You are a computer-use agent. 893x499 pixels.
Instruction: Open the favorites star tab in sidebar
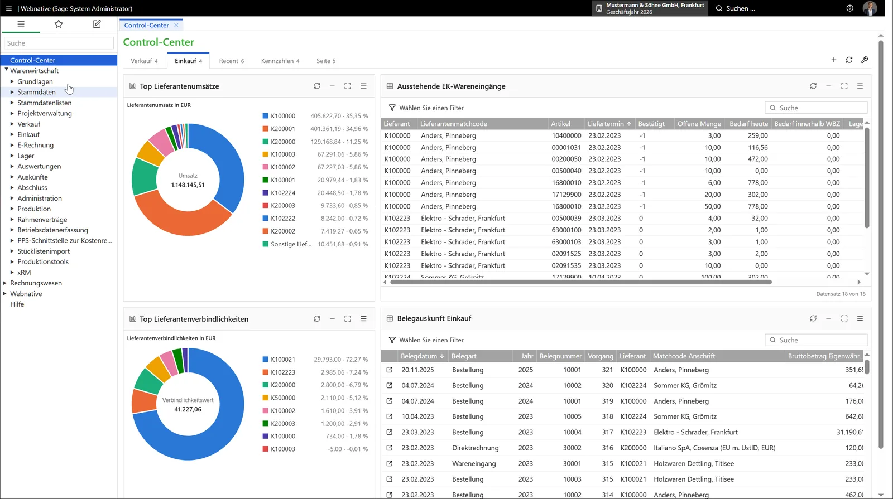coord(59,24)
